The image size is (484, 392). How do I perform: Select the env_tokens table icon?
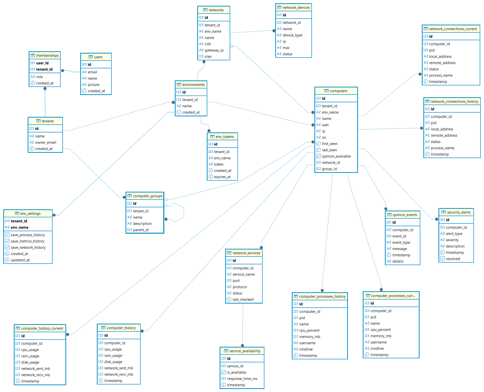[x=212, y=137]
